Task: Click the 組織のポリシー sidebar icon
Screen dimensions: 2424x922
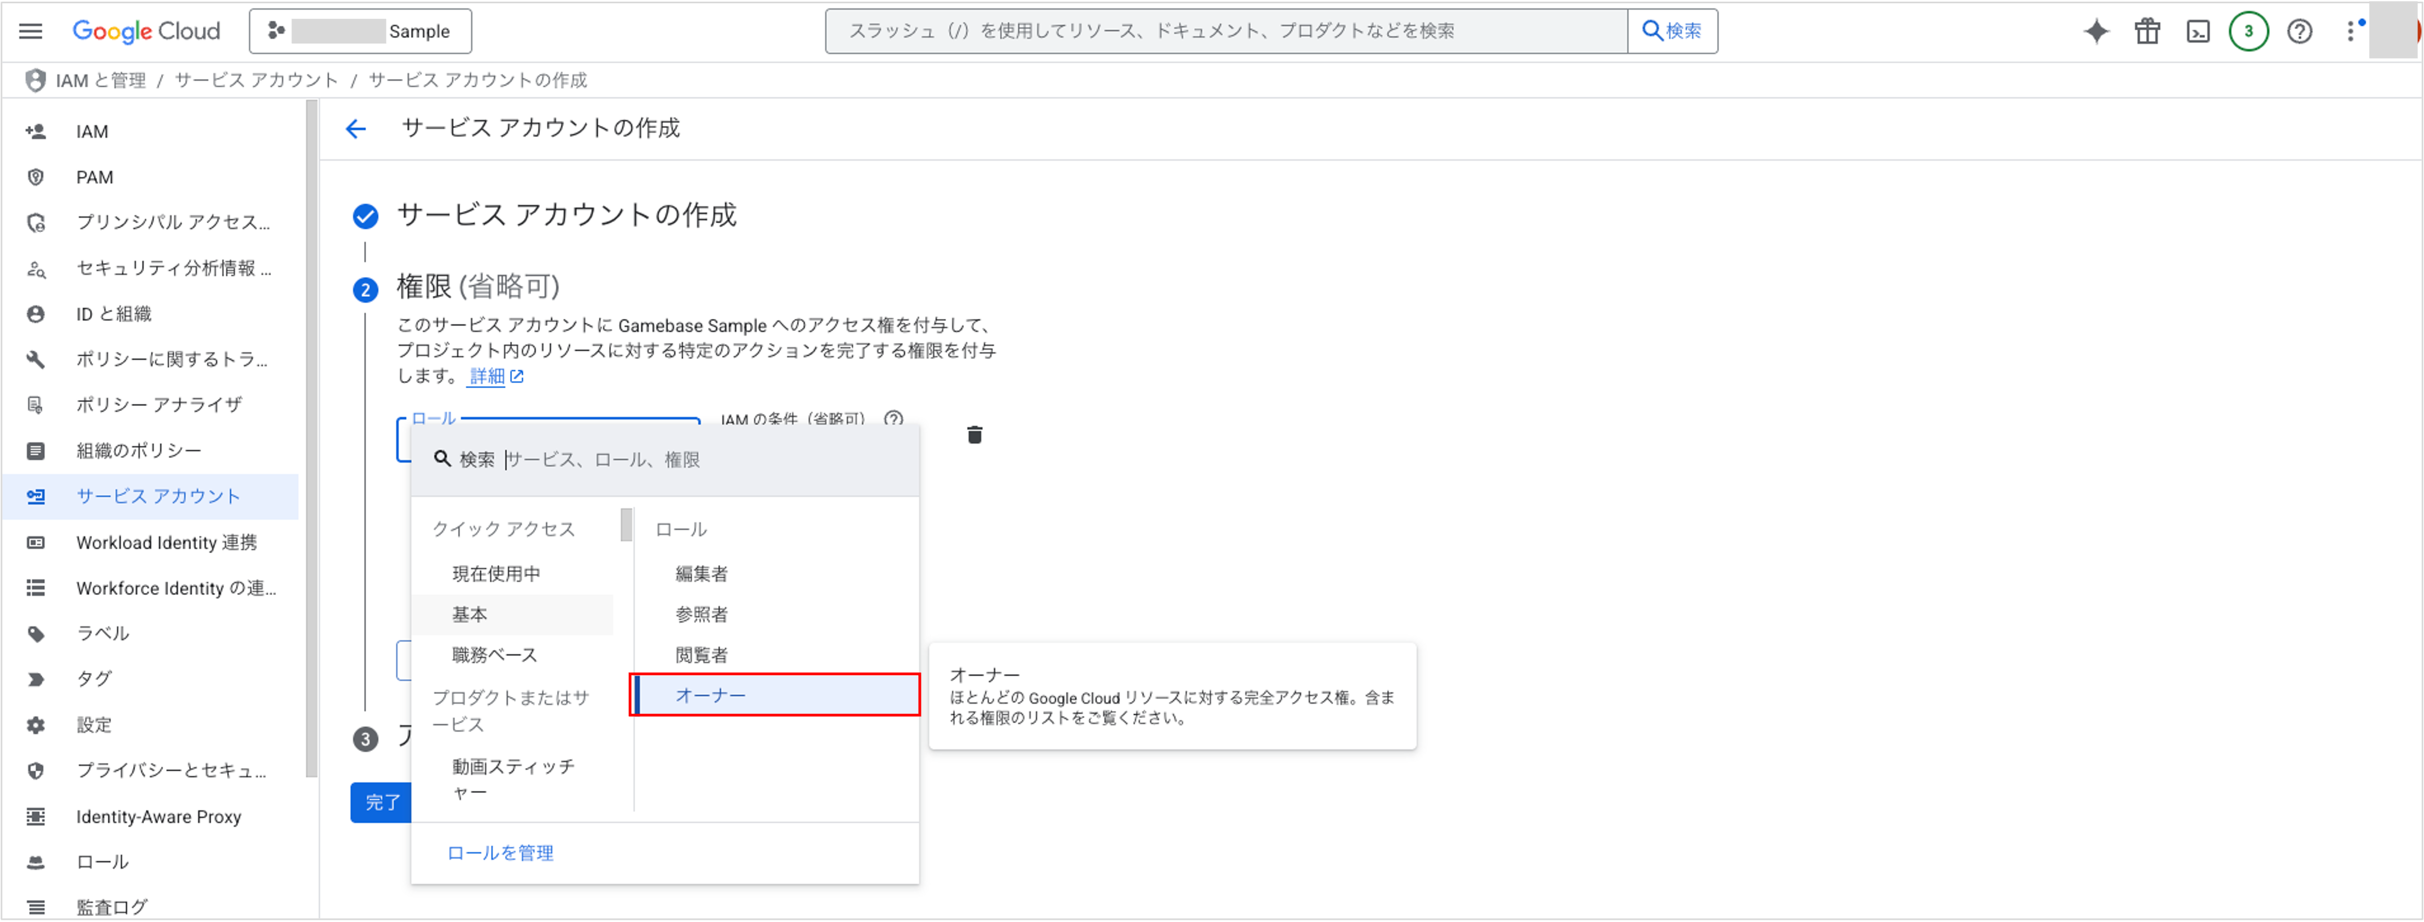Action: [x=36, y=451]
